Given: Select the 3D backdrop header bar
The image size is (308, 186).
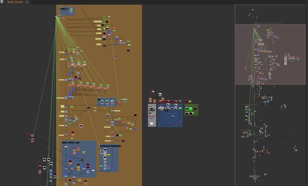Looking at the screenshot, I should click(x=107, y=99).
